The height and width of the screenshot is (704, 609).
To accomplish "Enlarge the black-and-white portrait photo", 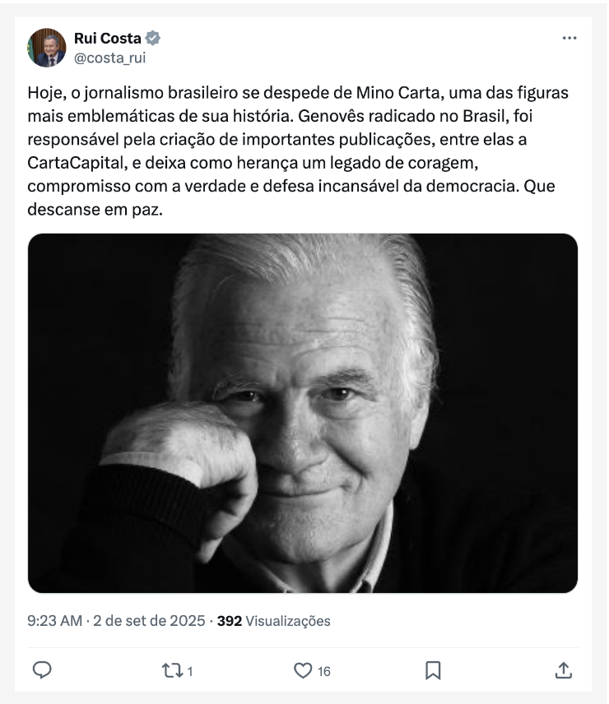I will click(x=303, y=413).
